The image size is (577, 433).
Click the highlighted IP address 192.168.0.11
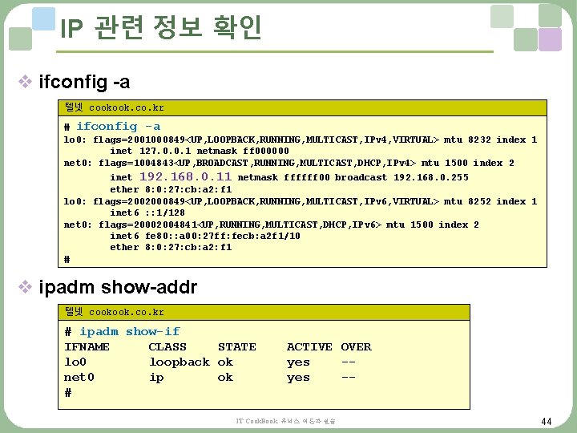[x=185, y=176]
